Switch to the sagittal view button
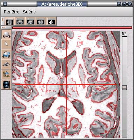The image size is (134, 140). (x=31, y=21)
